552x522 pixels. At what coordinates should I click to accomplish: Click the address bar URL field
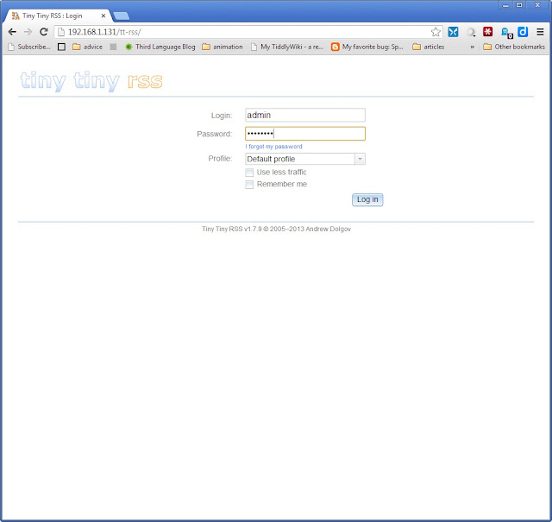[x=248, y=32]
